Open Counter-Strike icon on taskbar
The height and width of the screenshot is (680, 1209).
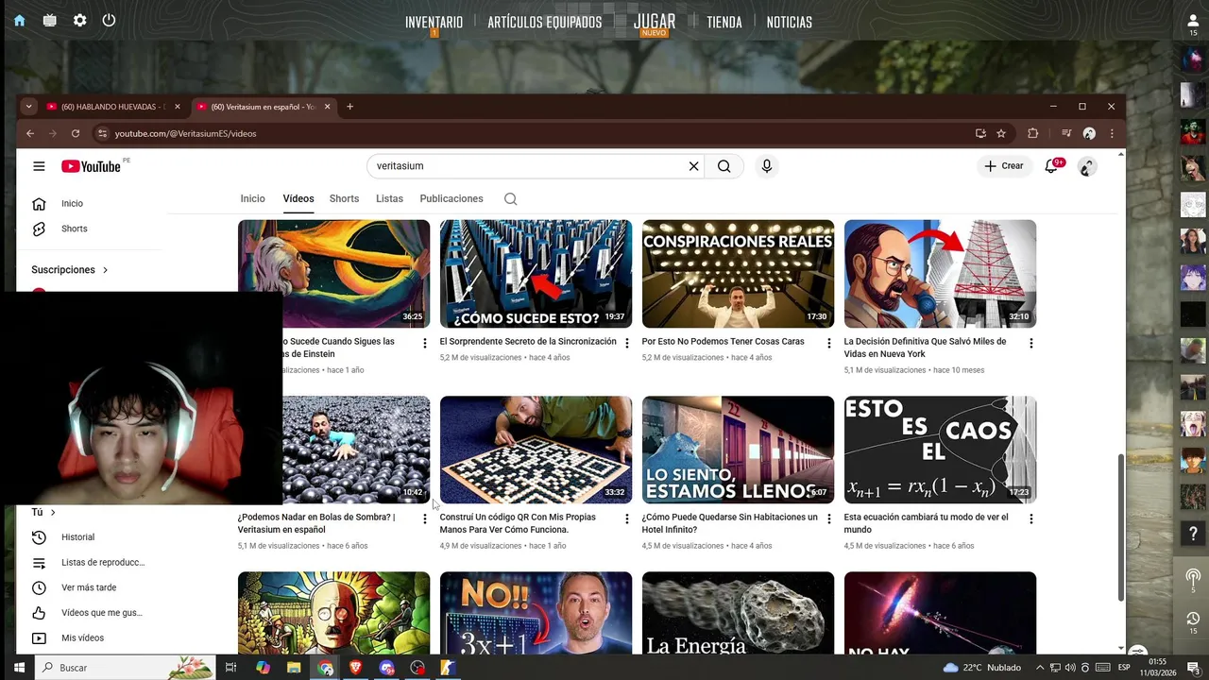(x=448, y=668)
